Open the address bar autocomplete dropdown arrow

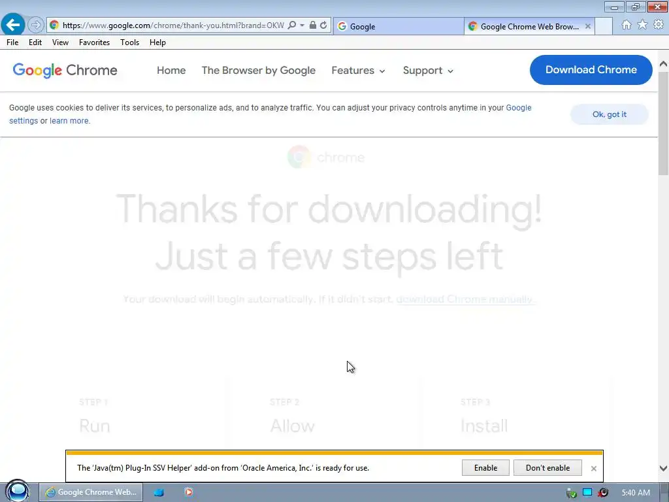302,25
